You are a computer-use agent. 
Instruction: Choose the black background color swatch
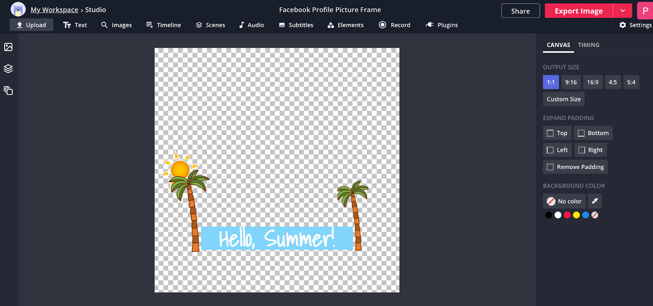click(x=549, y=215)
